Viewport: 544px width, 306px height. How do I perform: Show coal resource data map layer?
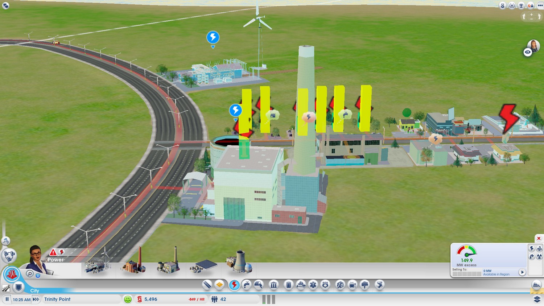click(532, 256)
